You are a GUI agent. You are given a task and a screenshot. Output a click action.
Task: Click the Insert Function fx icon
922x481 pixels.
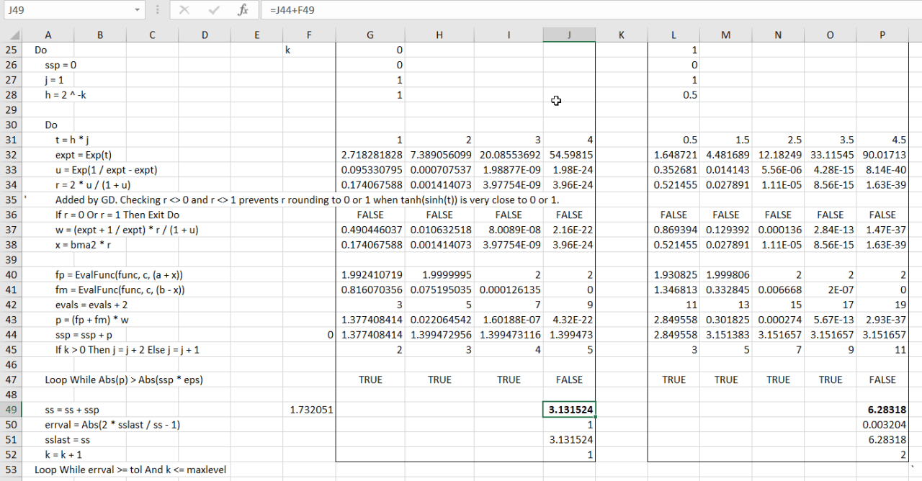click(x=243, y=10)
